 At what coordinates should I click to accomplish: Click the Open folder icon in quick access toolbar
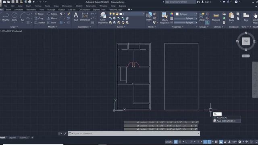pos(8,2)
